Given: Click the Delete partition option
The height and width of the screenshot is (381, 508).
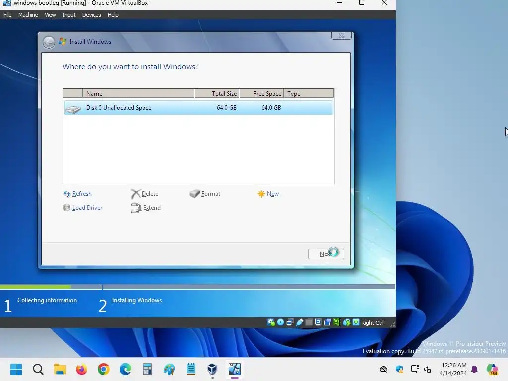Looking at the screenshot, I should [145, 194].
